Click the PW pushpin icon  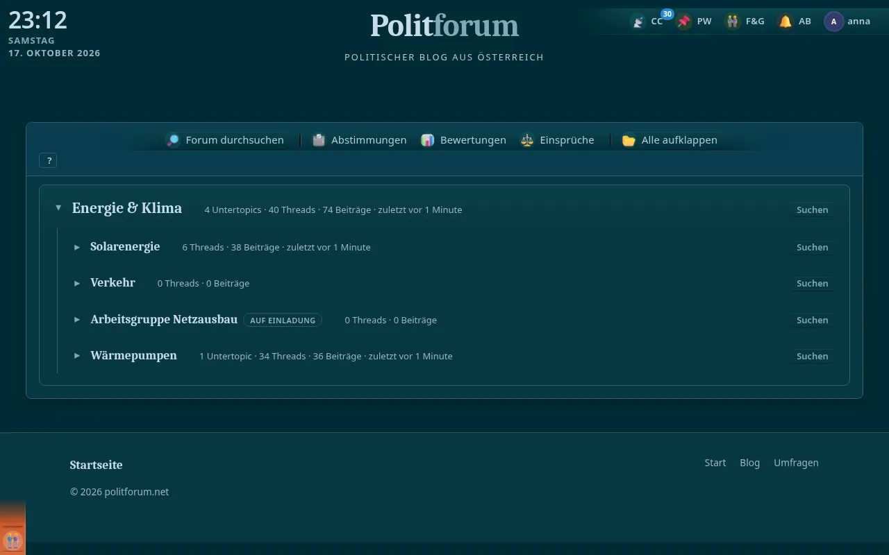point(684,22)
